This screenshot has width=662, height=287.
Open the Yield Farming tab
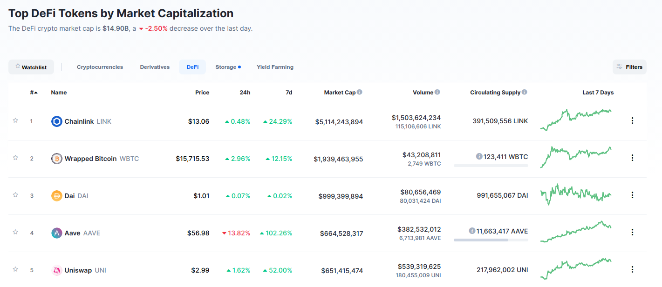[x=275, y=67]
